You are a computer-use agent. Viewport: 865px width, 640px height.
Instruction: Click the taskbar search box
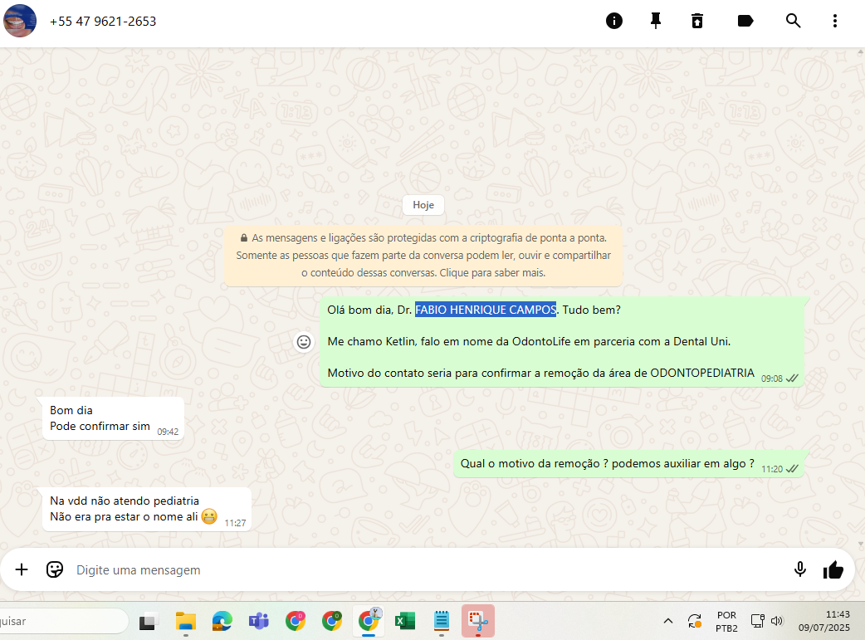(63, 621)
